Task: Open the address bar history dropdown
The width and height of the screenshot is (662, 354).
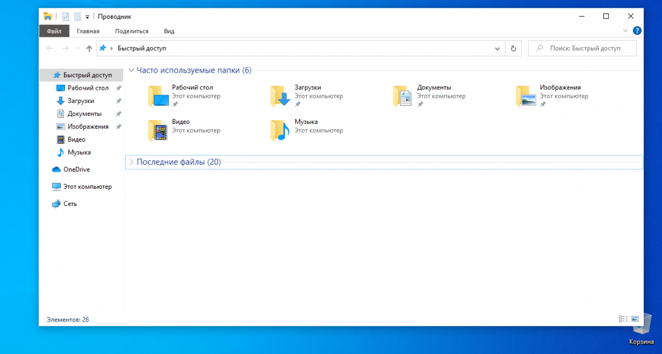Action: [497, 48]
